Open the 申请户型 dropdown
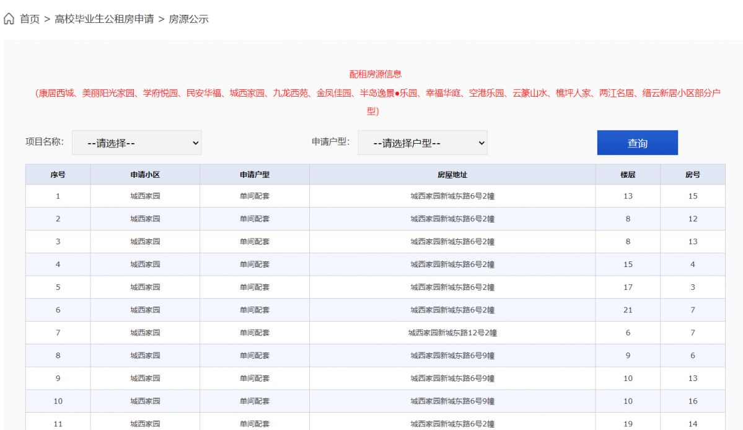The image size is (743, 430). coord(423,143)
